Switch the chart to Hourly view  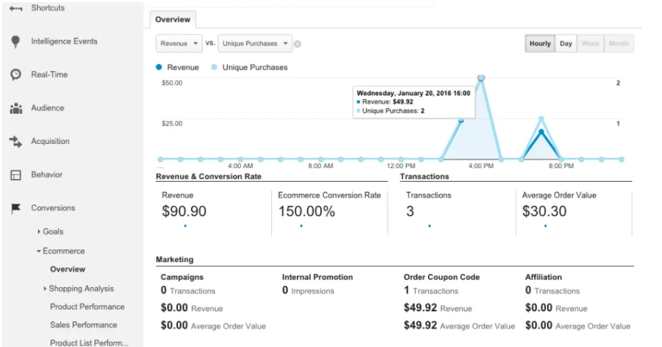(540, 43)
